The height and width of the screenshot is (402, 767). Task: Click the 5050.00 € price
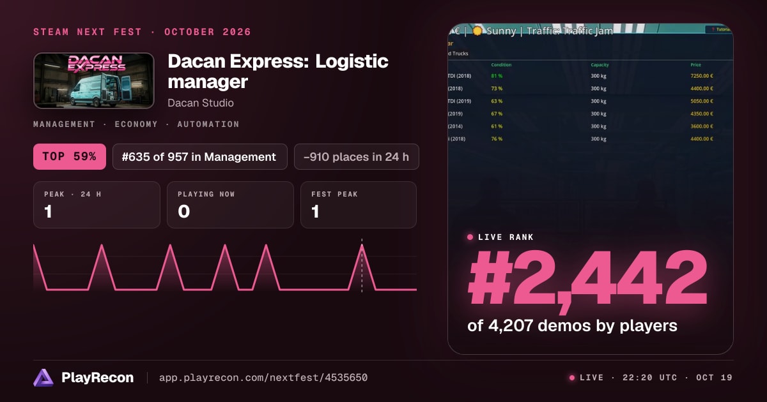(x=701, y=101)
